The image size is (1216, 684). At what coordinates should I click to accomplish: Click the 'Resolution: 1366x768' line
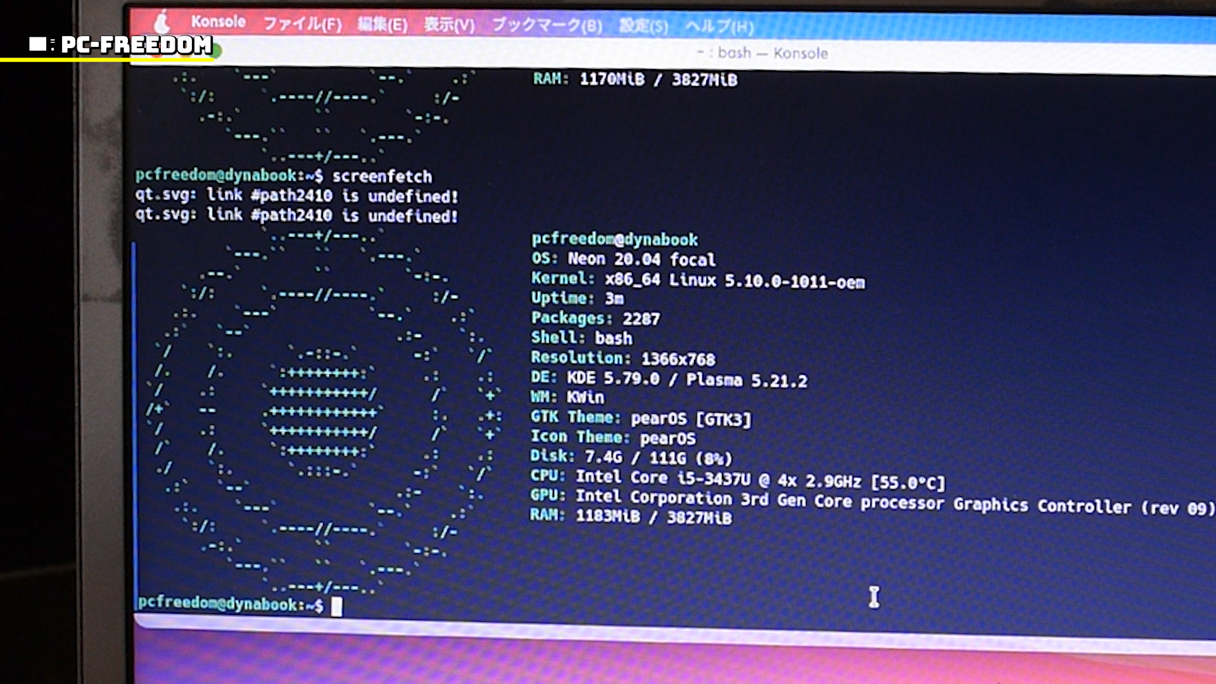click(x=623, y=358)
